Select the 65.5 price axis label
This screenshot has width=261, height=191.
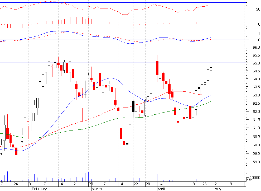256,55
